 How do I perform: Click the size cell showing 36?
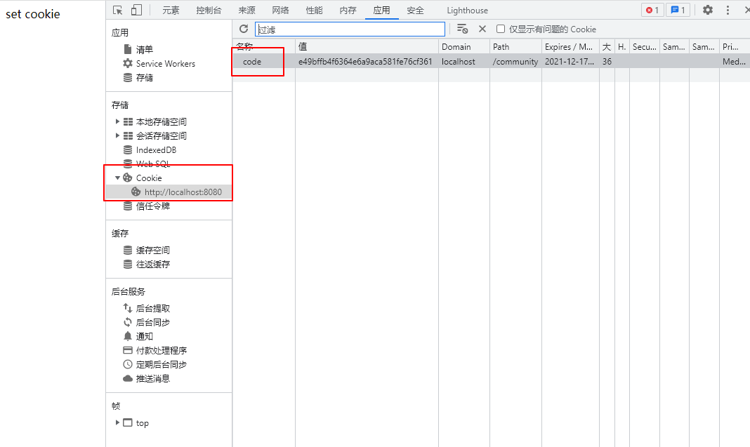607,62
